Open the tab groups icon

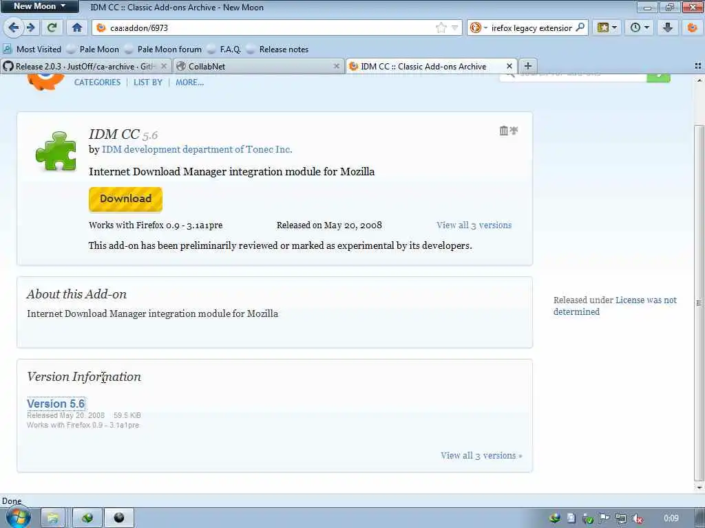[698, 66]
